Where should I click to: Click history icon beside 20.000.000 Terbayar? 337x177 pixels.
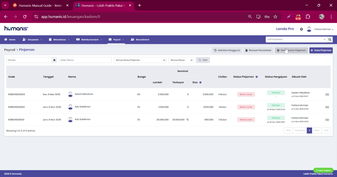[187, 120]
